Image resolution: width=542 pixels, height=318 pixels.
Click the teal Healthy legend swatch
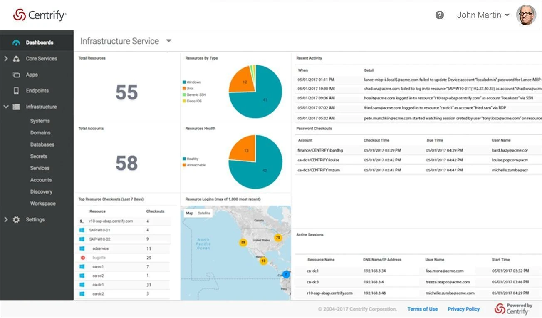(184, 159)
